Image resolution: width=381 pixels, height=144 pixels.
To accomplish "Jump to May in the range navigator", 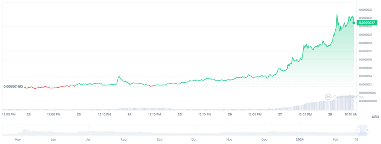I will pyautogui.click(x=18, y=140).
